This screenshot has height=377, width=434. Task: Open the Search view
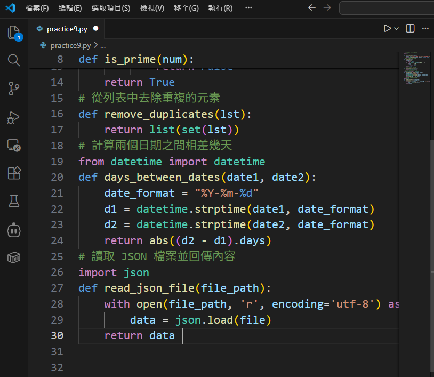[14, 60]
